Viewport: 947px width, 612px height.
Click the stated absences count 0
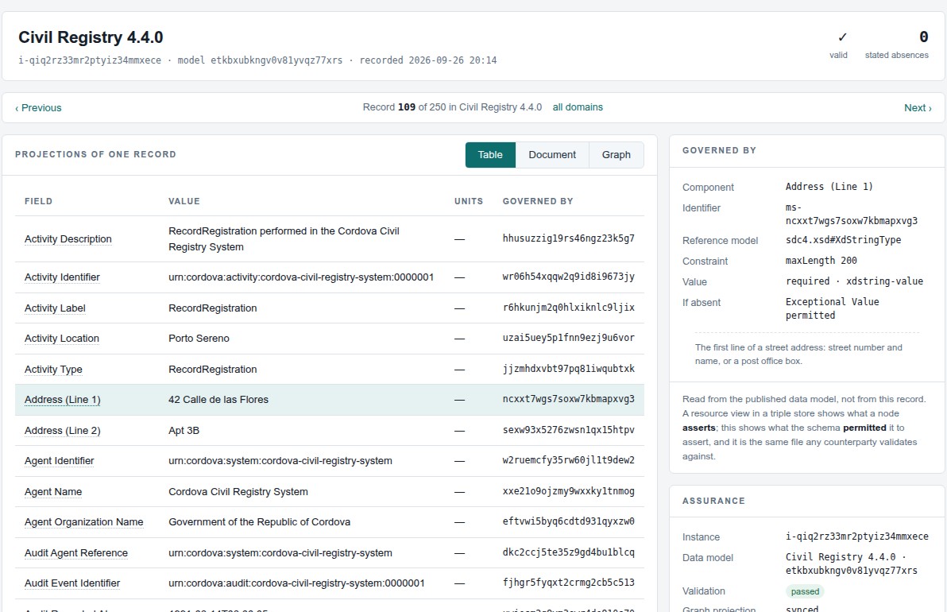923,37
